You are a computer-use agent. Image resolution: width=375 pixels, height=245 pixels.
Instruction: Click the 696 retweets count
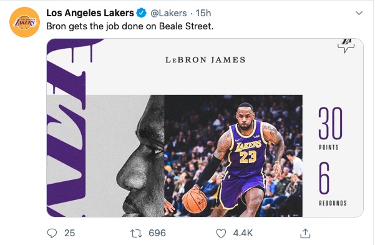157,233
